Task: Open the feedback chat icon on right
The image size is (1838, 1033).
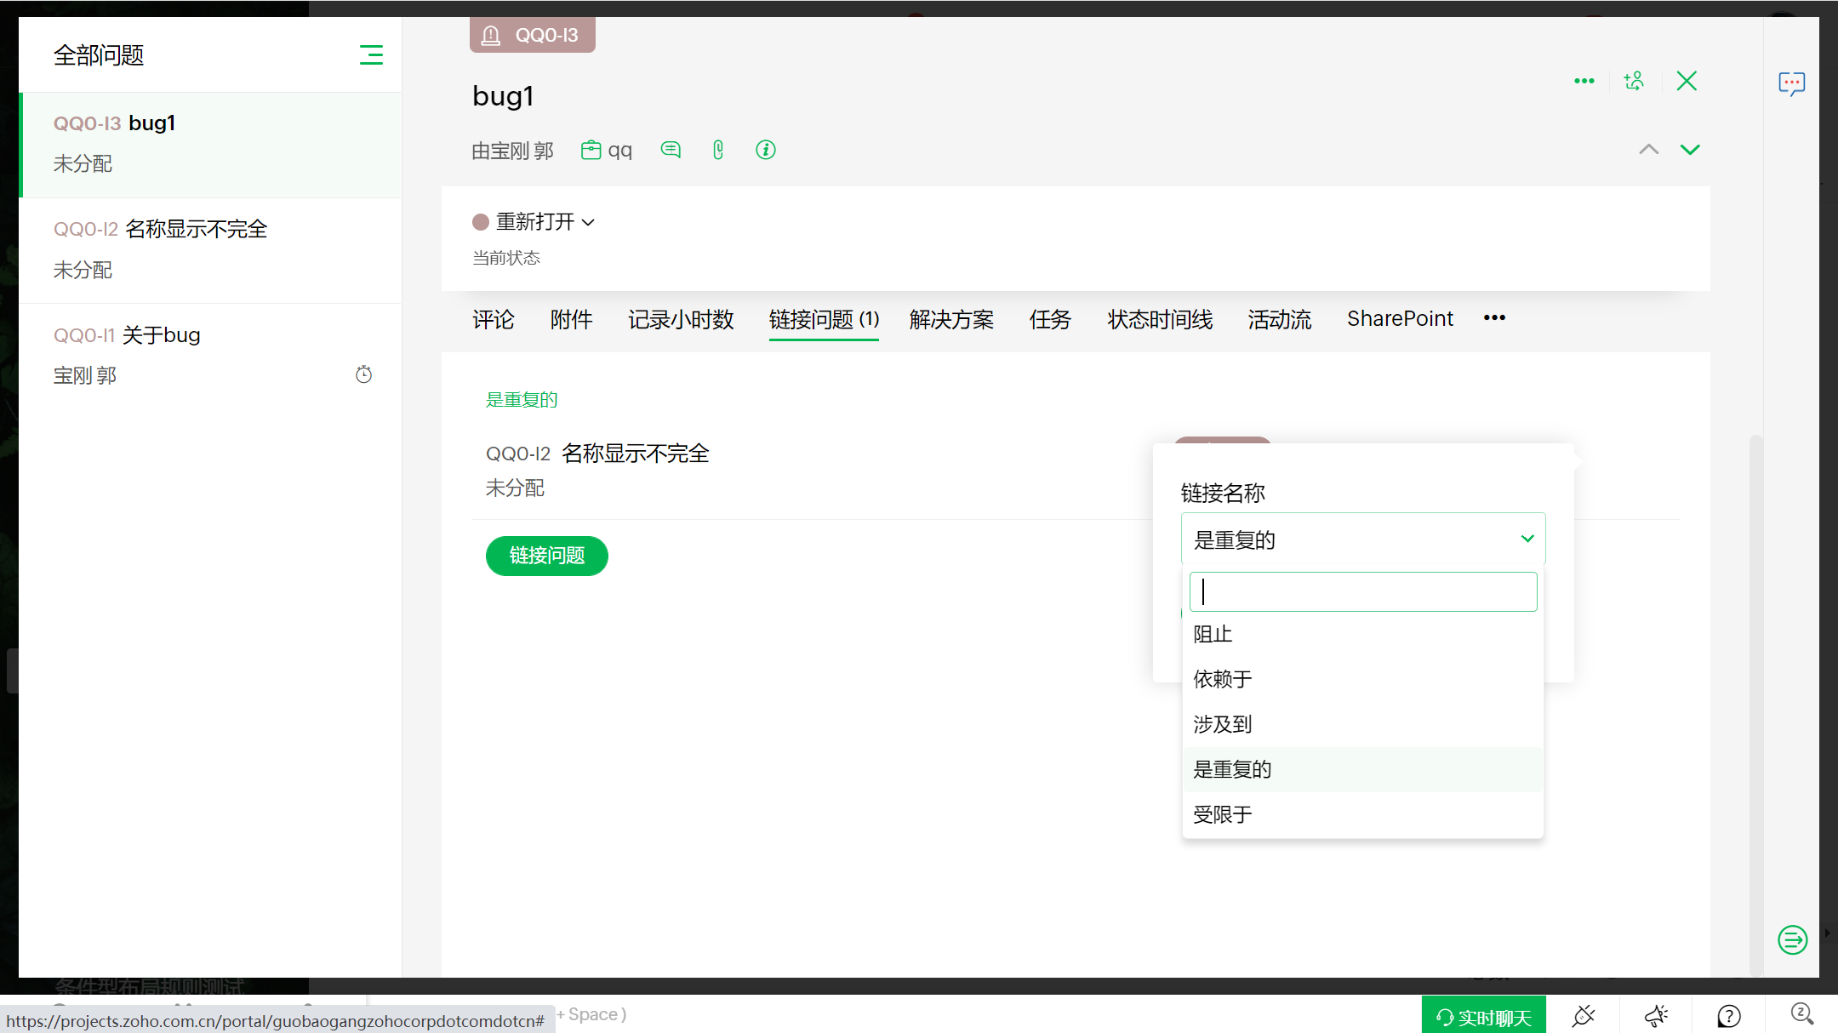Action: tap(1791, 83)
